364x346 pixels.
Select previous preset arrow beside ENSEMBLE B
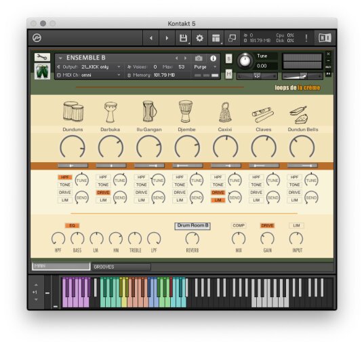[176, 58]
